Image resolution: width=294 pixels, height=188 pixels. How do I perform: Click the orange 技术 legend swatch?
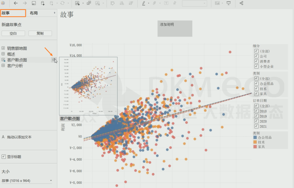coord(255,142)
